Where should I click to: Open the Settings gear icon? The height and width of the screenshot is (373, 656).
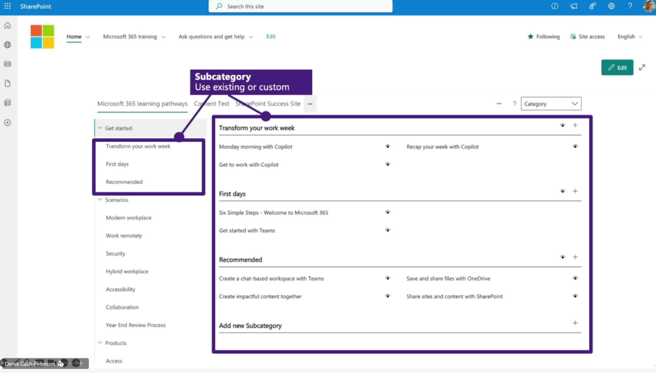611,6
